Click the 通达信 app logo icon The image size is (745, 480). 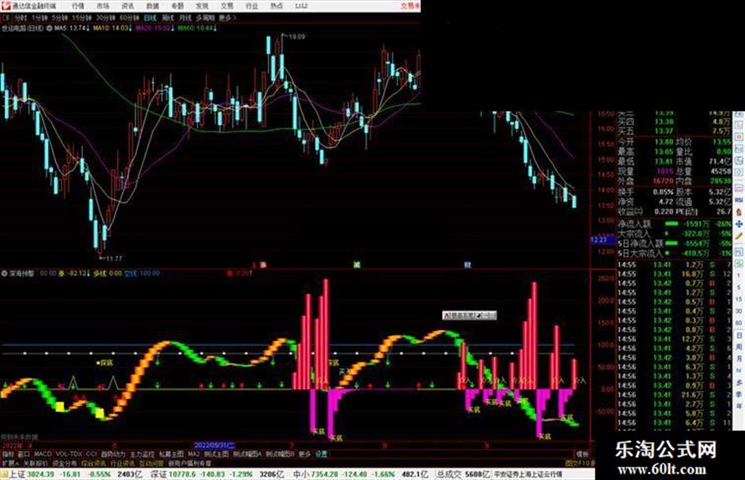coord(6,6)
